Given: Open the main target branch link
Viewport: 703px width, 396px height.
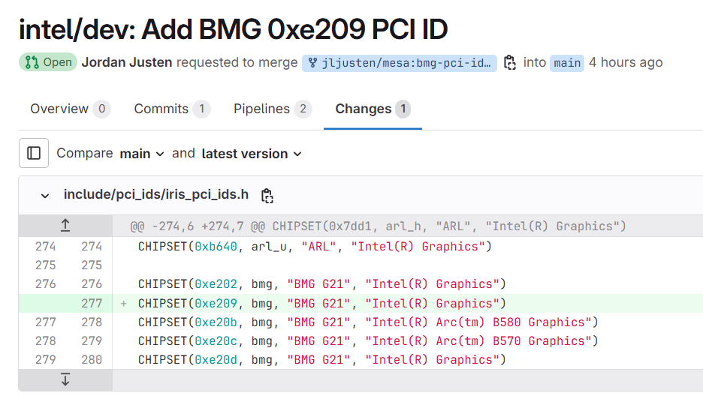Looking at the screenshot, I should pyautogui.click(x=567, y=63).
